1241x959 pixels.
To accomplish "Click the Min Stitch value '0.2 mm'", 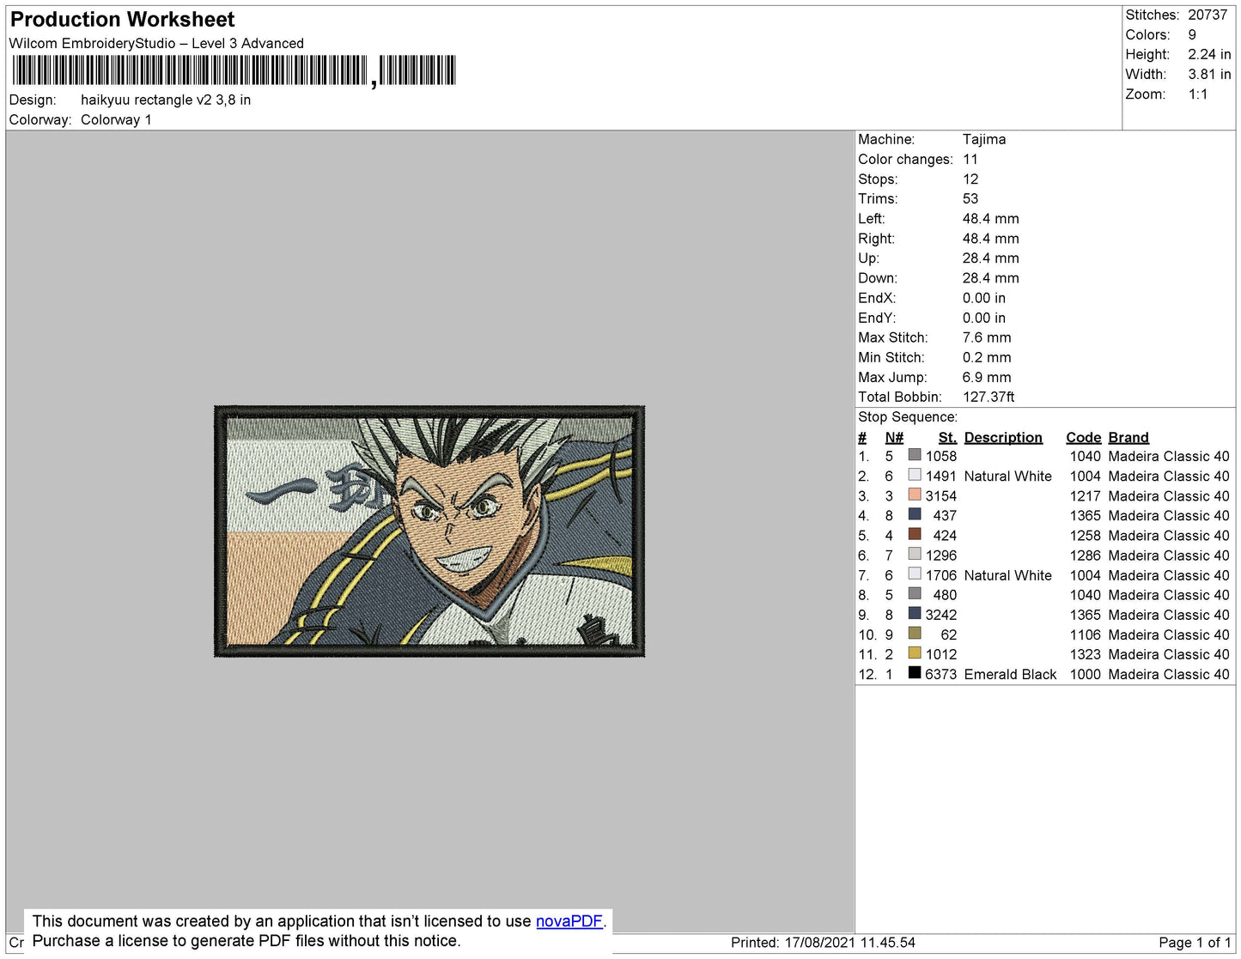I will coord(987,357).
